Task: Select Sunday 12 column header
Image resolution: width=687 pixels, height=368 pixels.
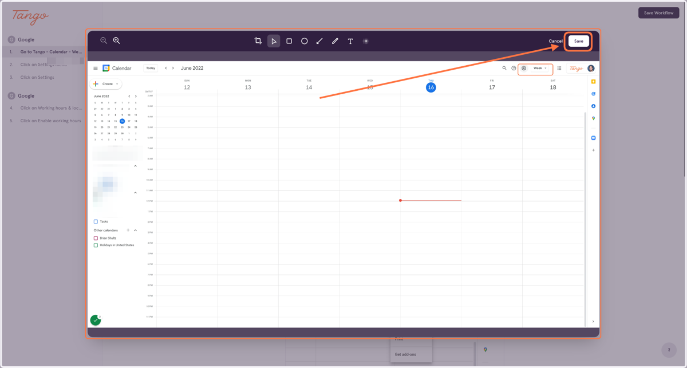Action: [187, 86]
